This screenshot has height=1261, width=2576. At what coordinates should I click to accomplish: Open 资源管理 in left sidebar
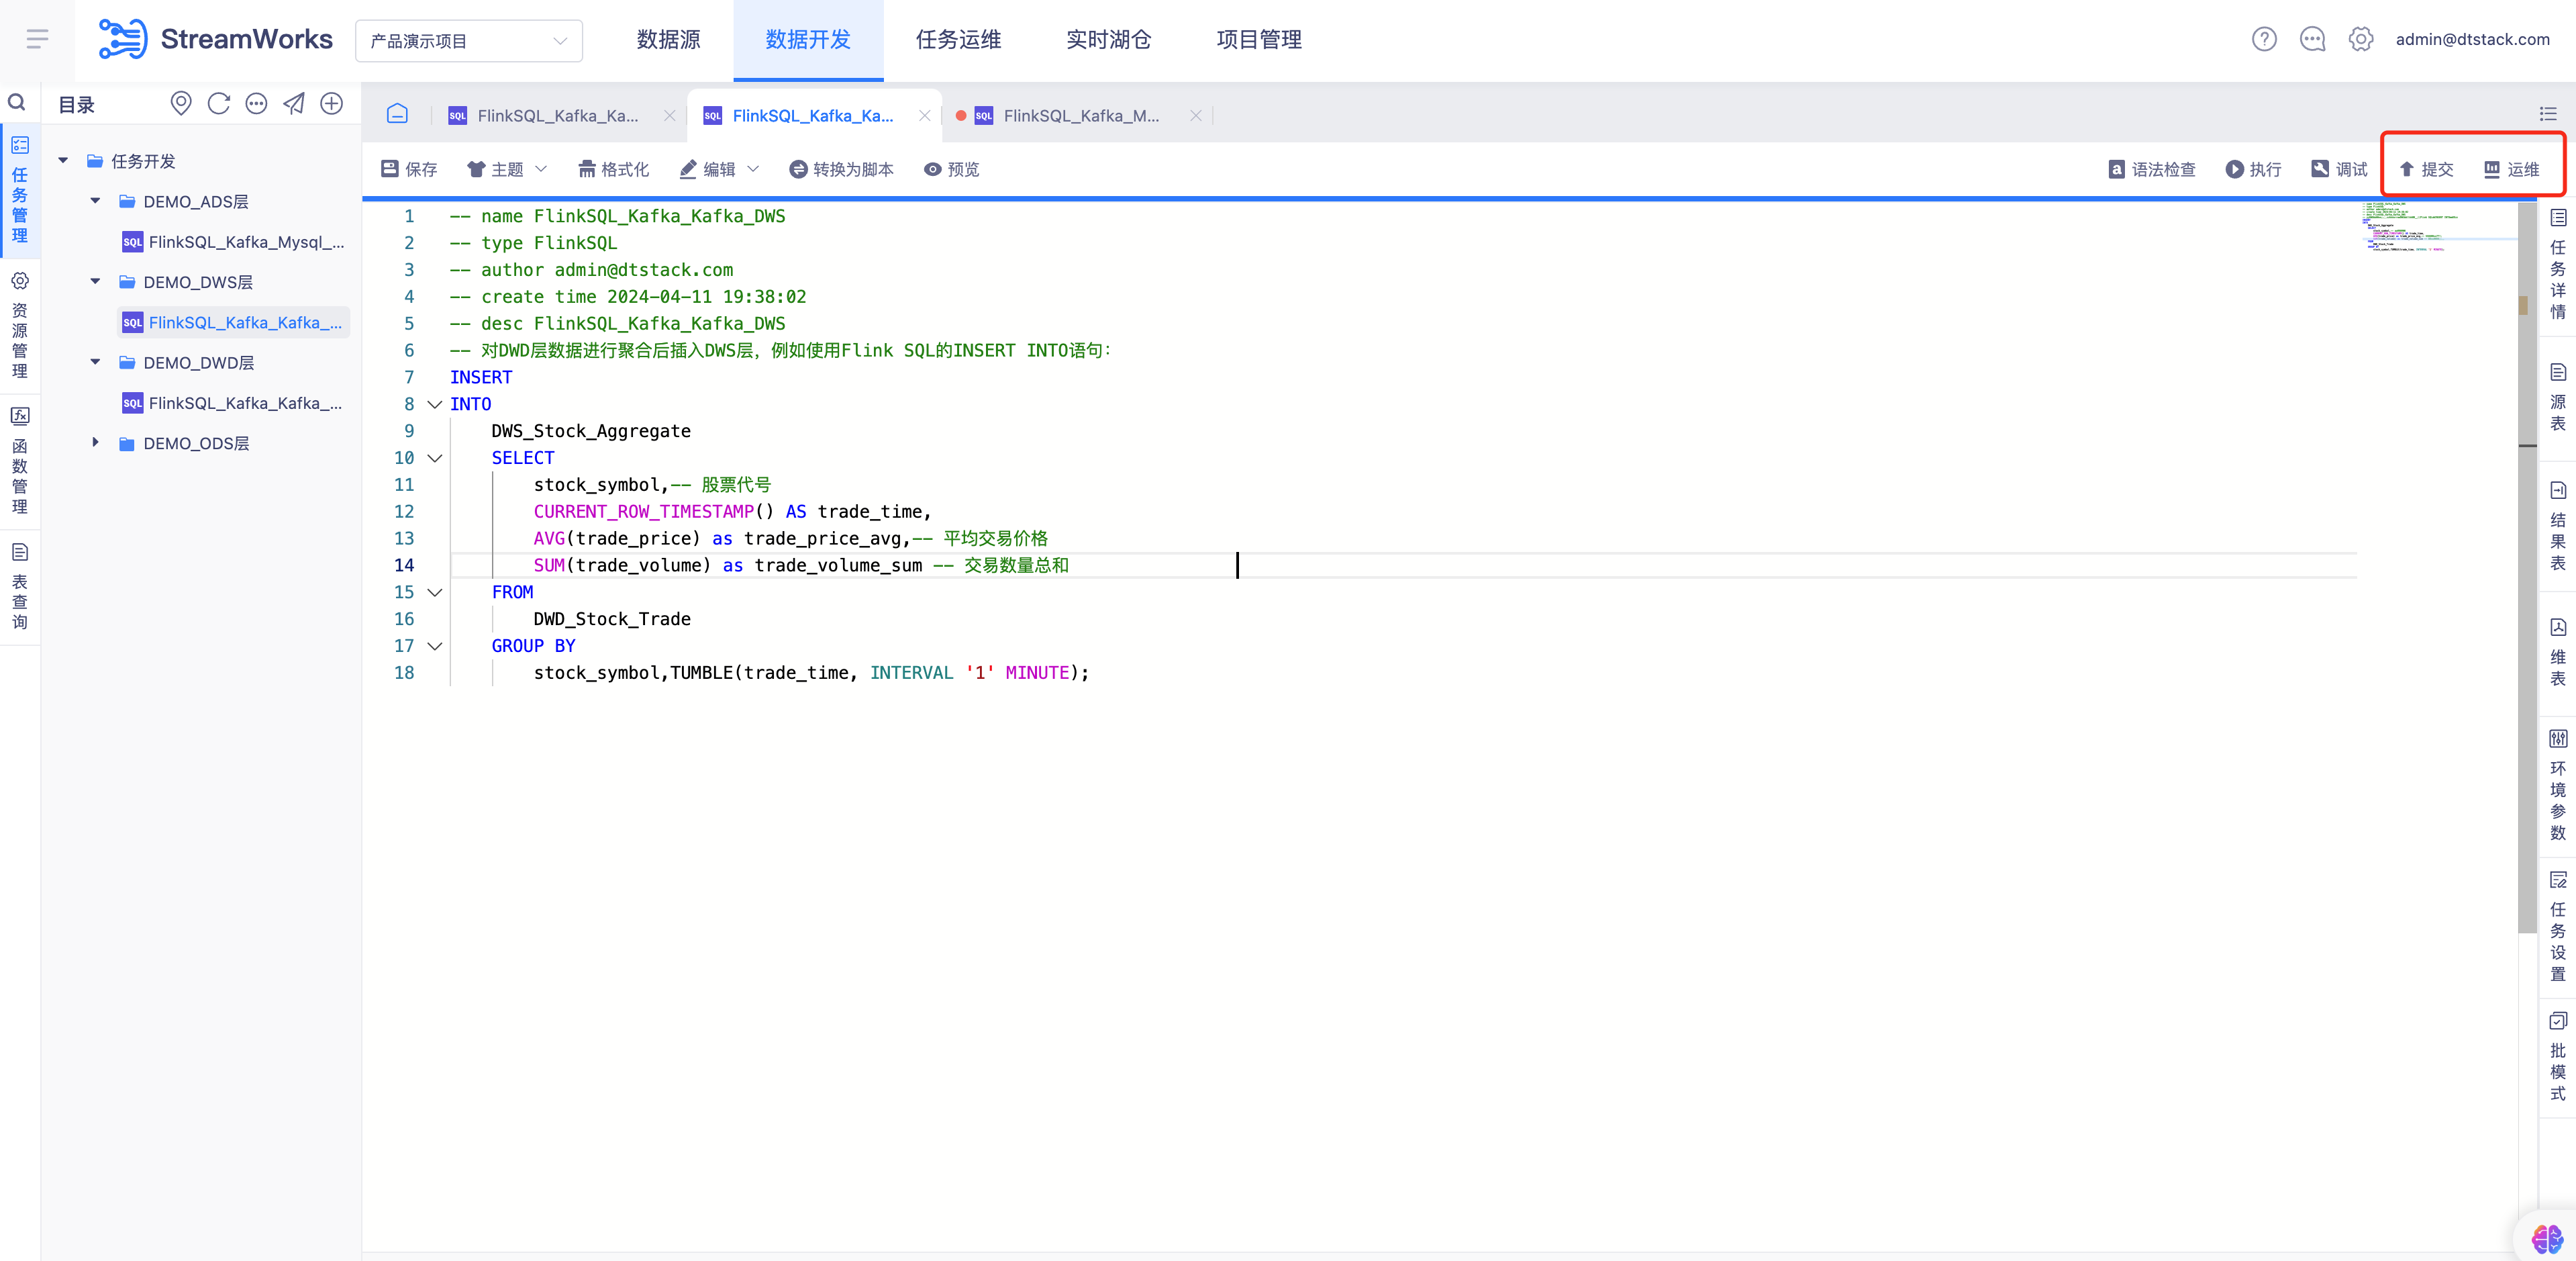click(x=20, y=325)
